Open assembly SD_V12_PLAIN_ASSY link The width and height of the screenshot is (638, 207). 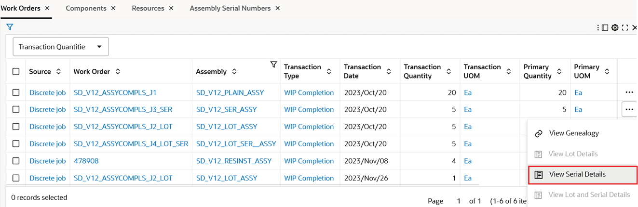point(230,92)
